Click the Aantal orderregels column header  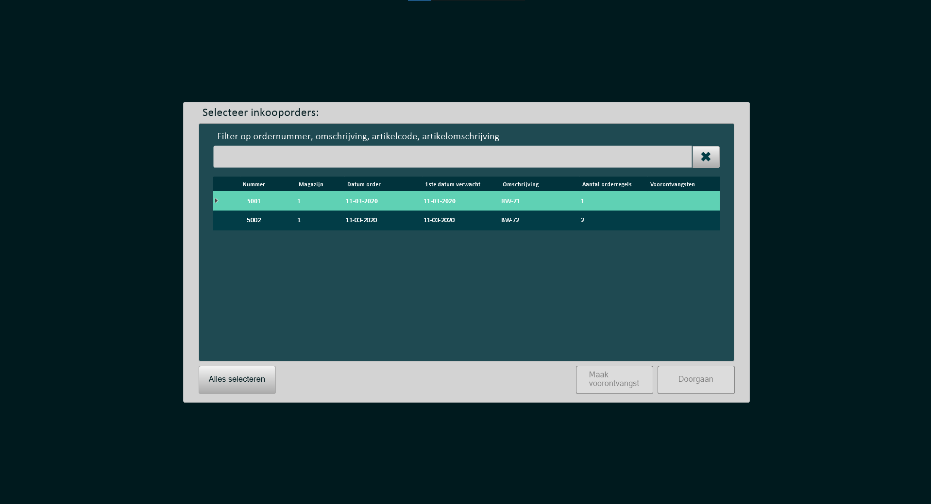(x=607, y=184)
